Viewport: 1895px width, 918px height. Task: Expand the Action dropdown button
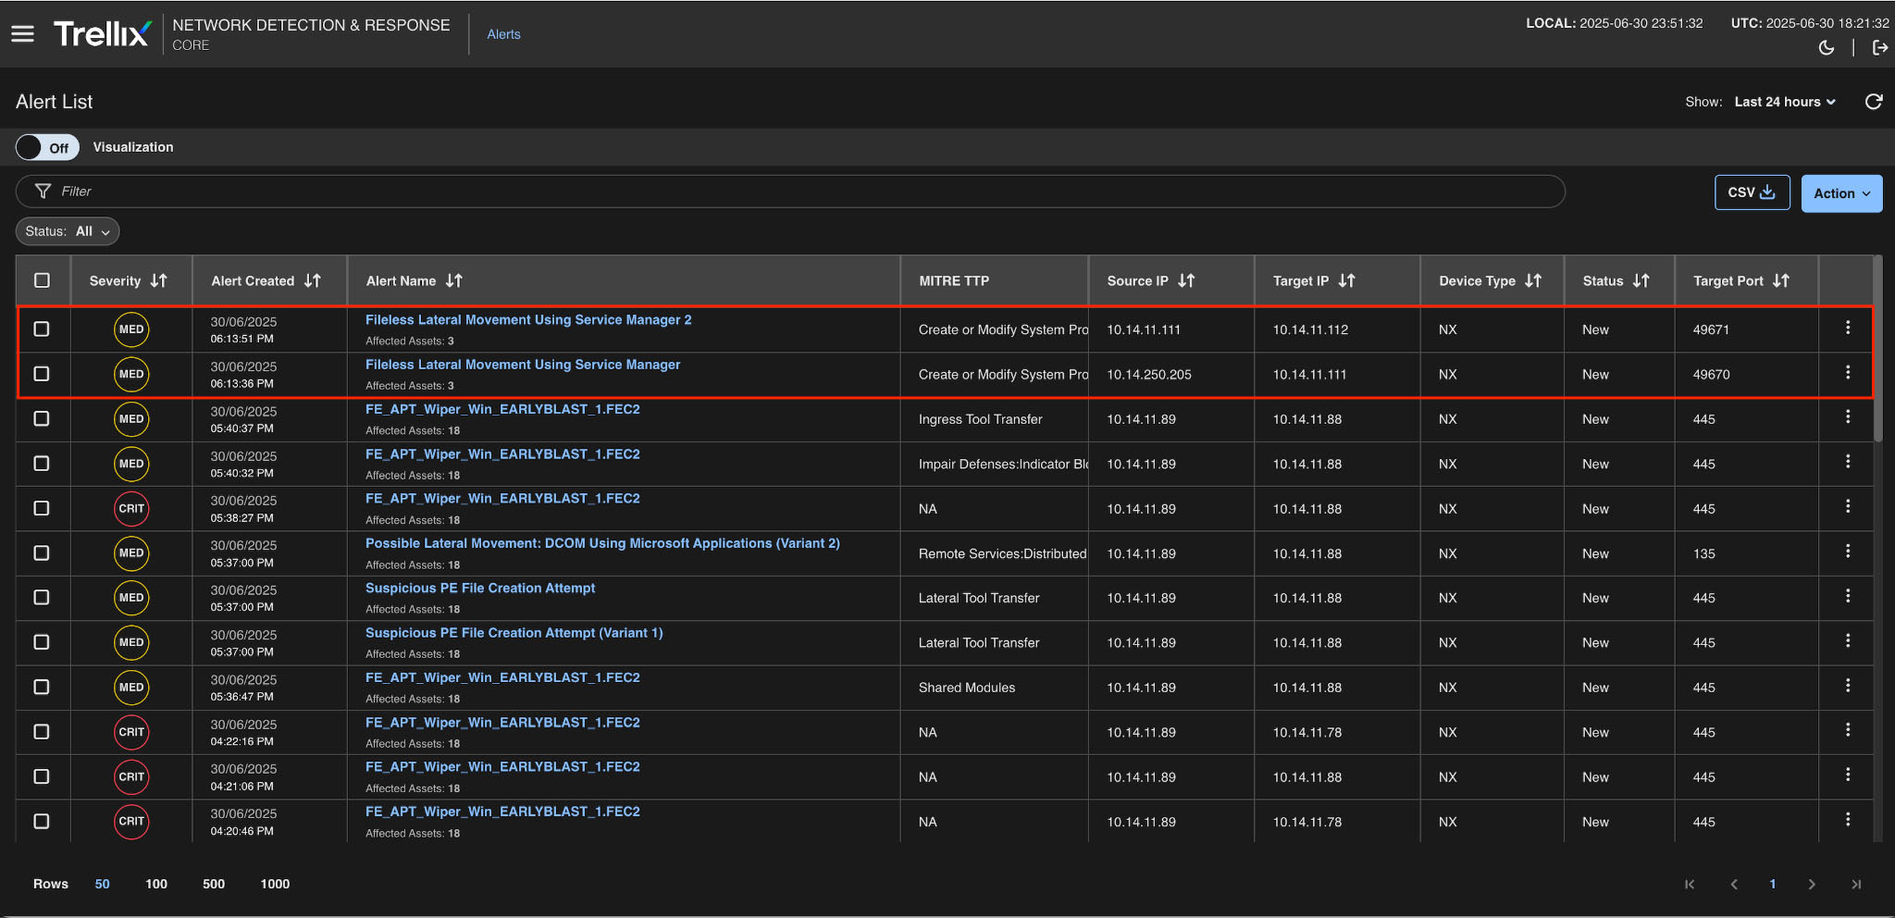pyautogui.click(x=1840, y=193)
